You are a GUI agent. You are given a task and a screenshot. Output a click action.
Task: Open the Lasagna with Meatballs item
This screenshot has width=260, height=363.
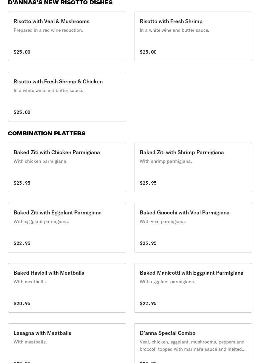pyautogui.click(x=67, y=344)
